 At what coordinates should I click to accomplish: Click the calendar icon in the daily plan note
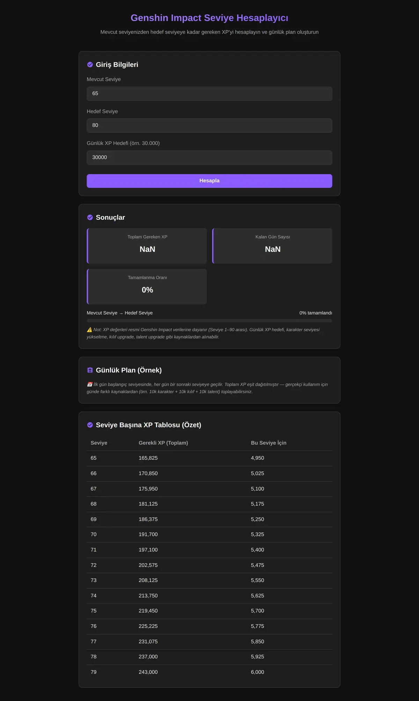[89, 384]
